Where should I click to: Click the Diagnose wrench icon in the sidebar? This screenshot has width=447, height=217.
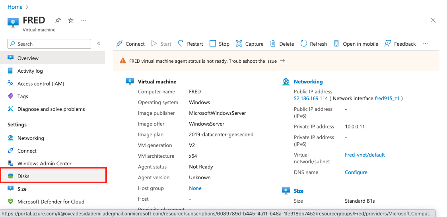11,109
